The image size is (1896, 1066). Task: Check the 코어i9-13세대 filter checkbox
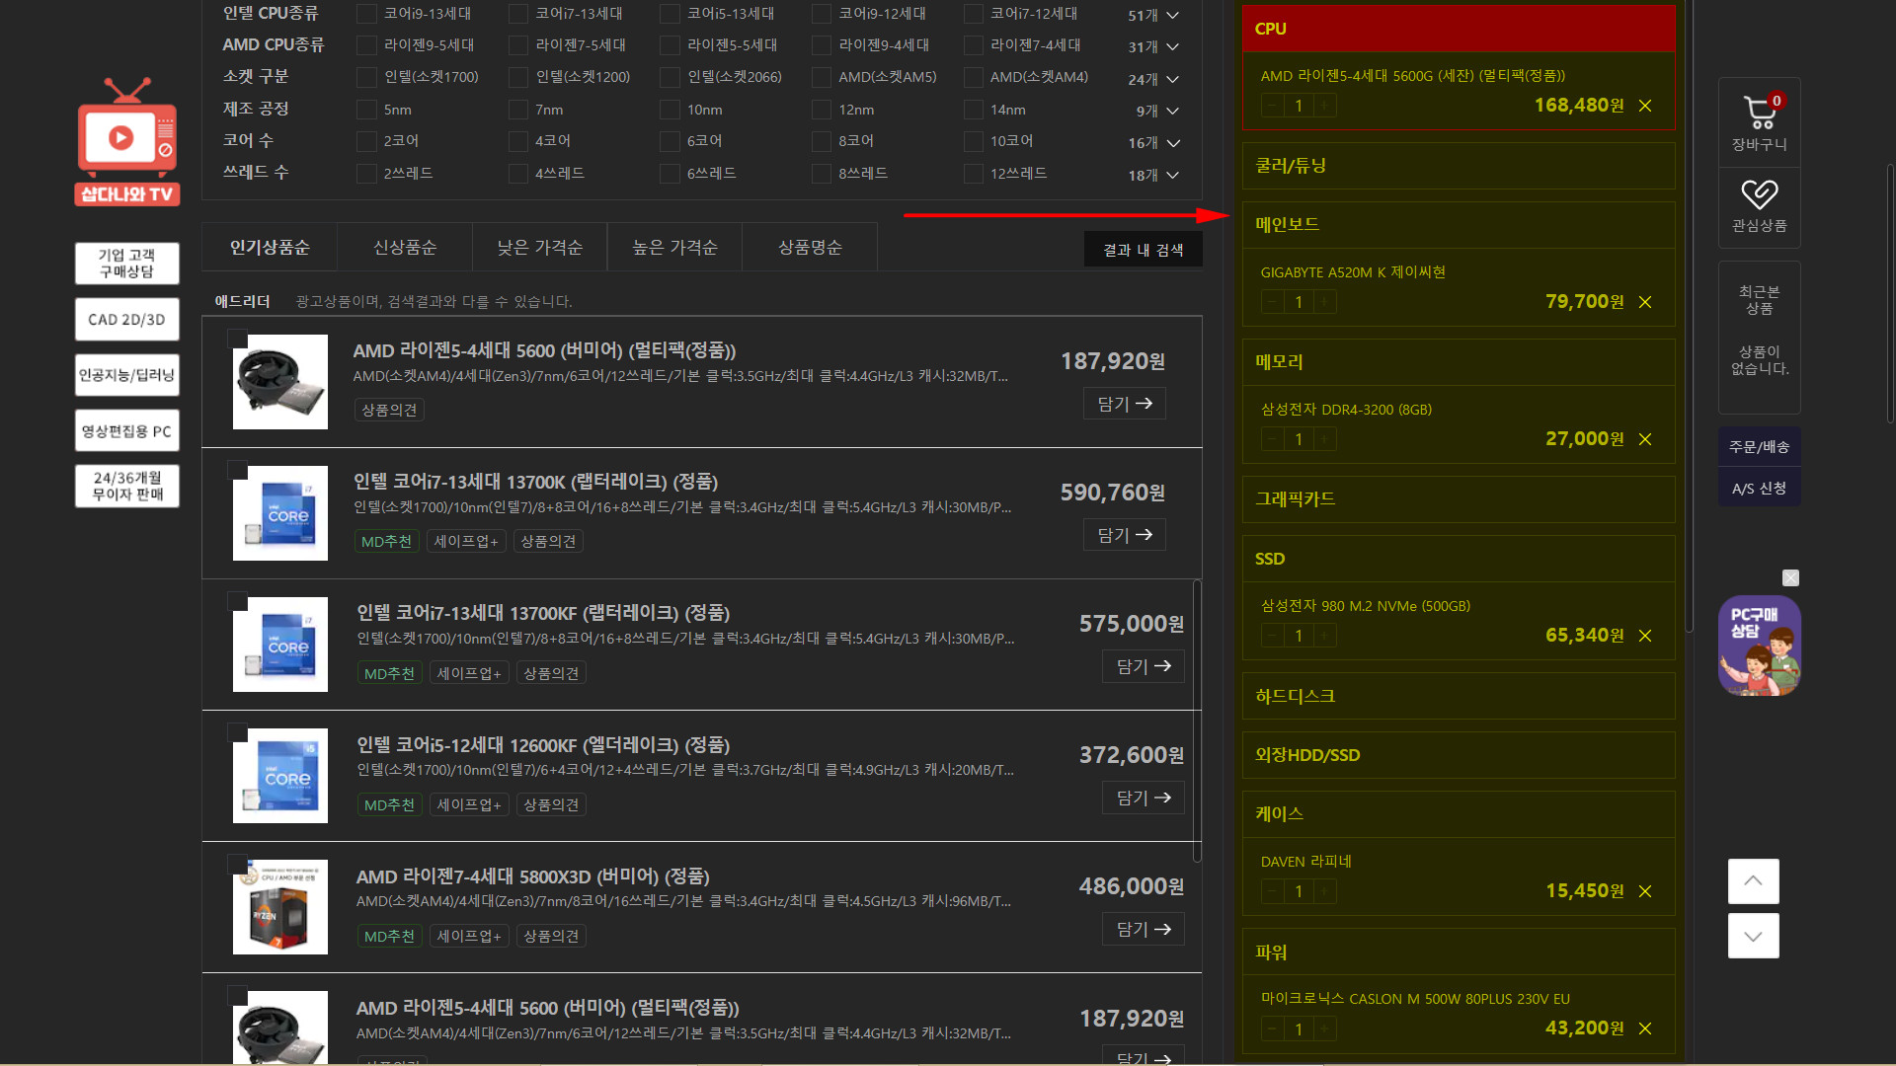(366, 14)
